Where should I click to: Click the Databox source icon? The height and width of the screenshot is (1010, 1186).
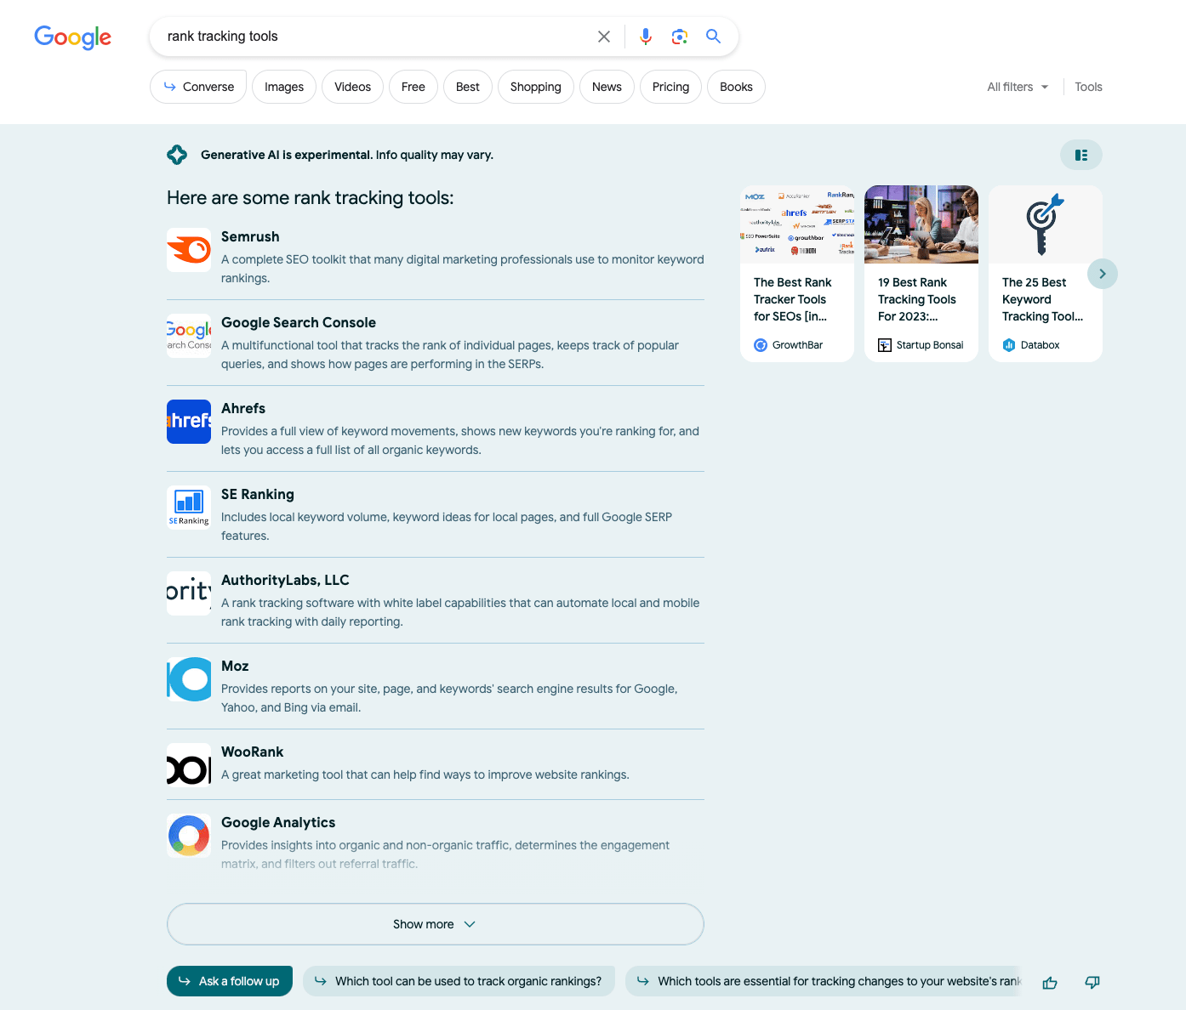click(1009, 345)
